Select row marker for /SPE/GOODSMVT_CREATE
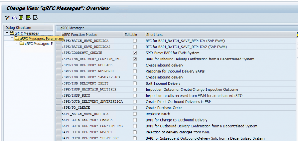 [x=58, y=53]
